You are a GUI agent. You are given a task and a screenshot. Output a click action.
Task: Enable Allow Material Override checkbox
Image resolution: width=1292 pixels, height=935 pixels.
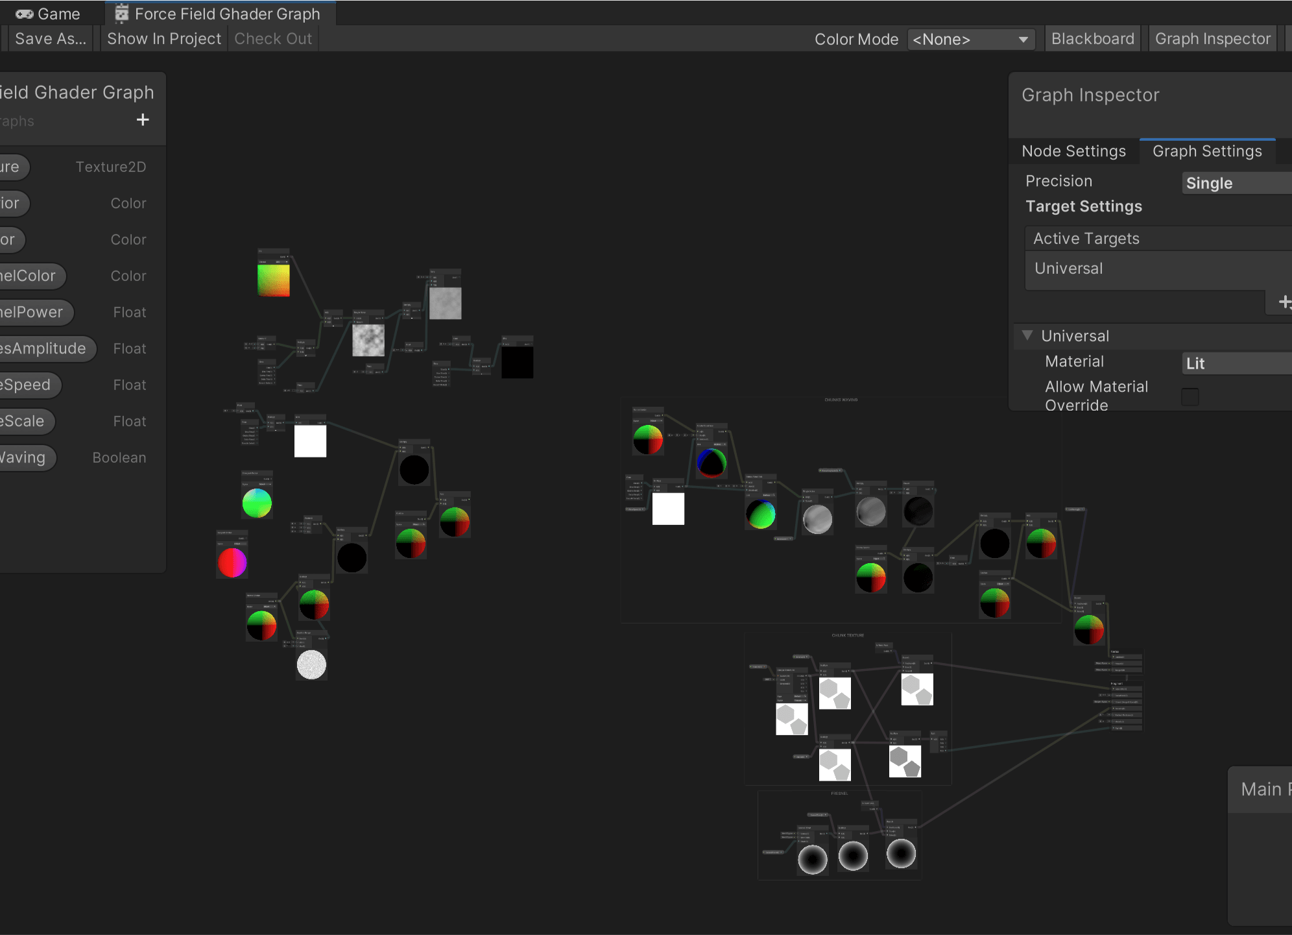1190,396
